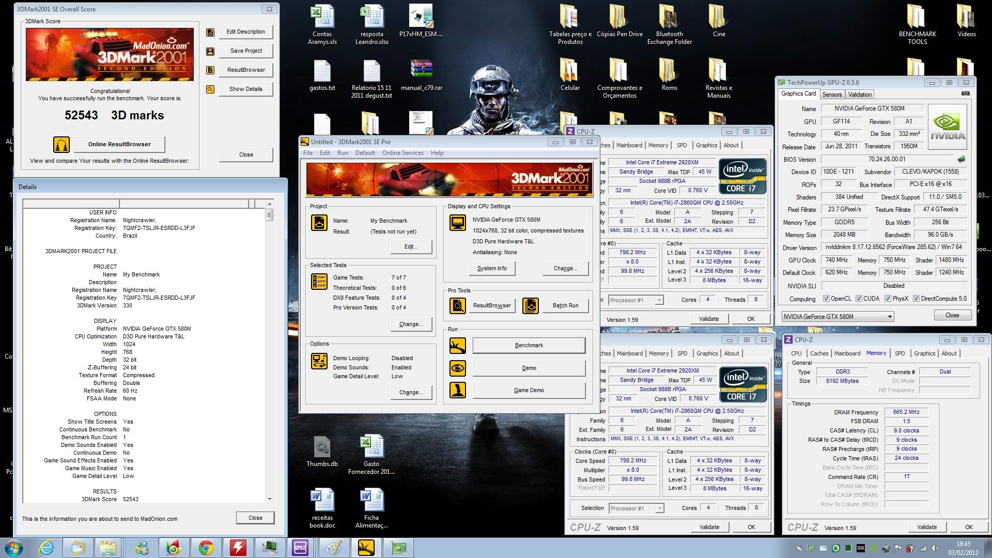The image size is (992, 558).
Task: Toggle the CUDA checkbox in GPU-Z
Action: 859,299
